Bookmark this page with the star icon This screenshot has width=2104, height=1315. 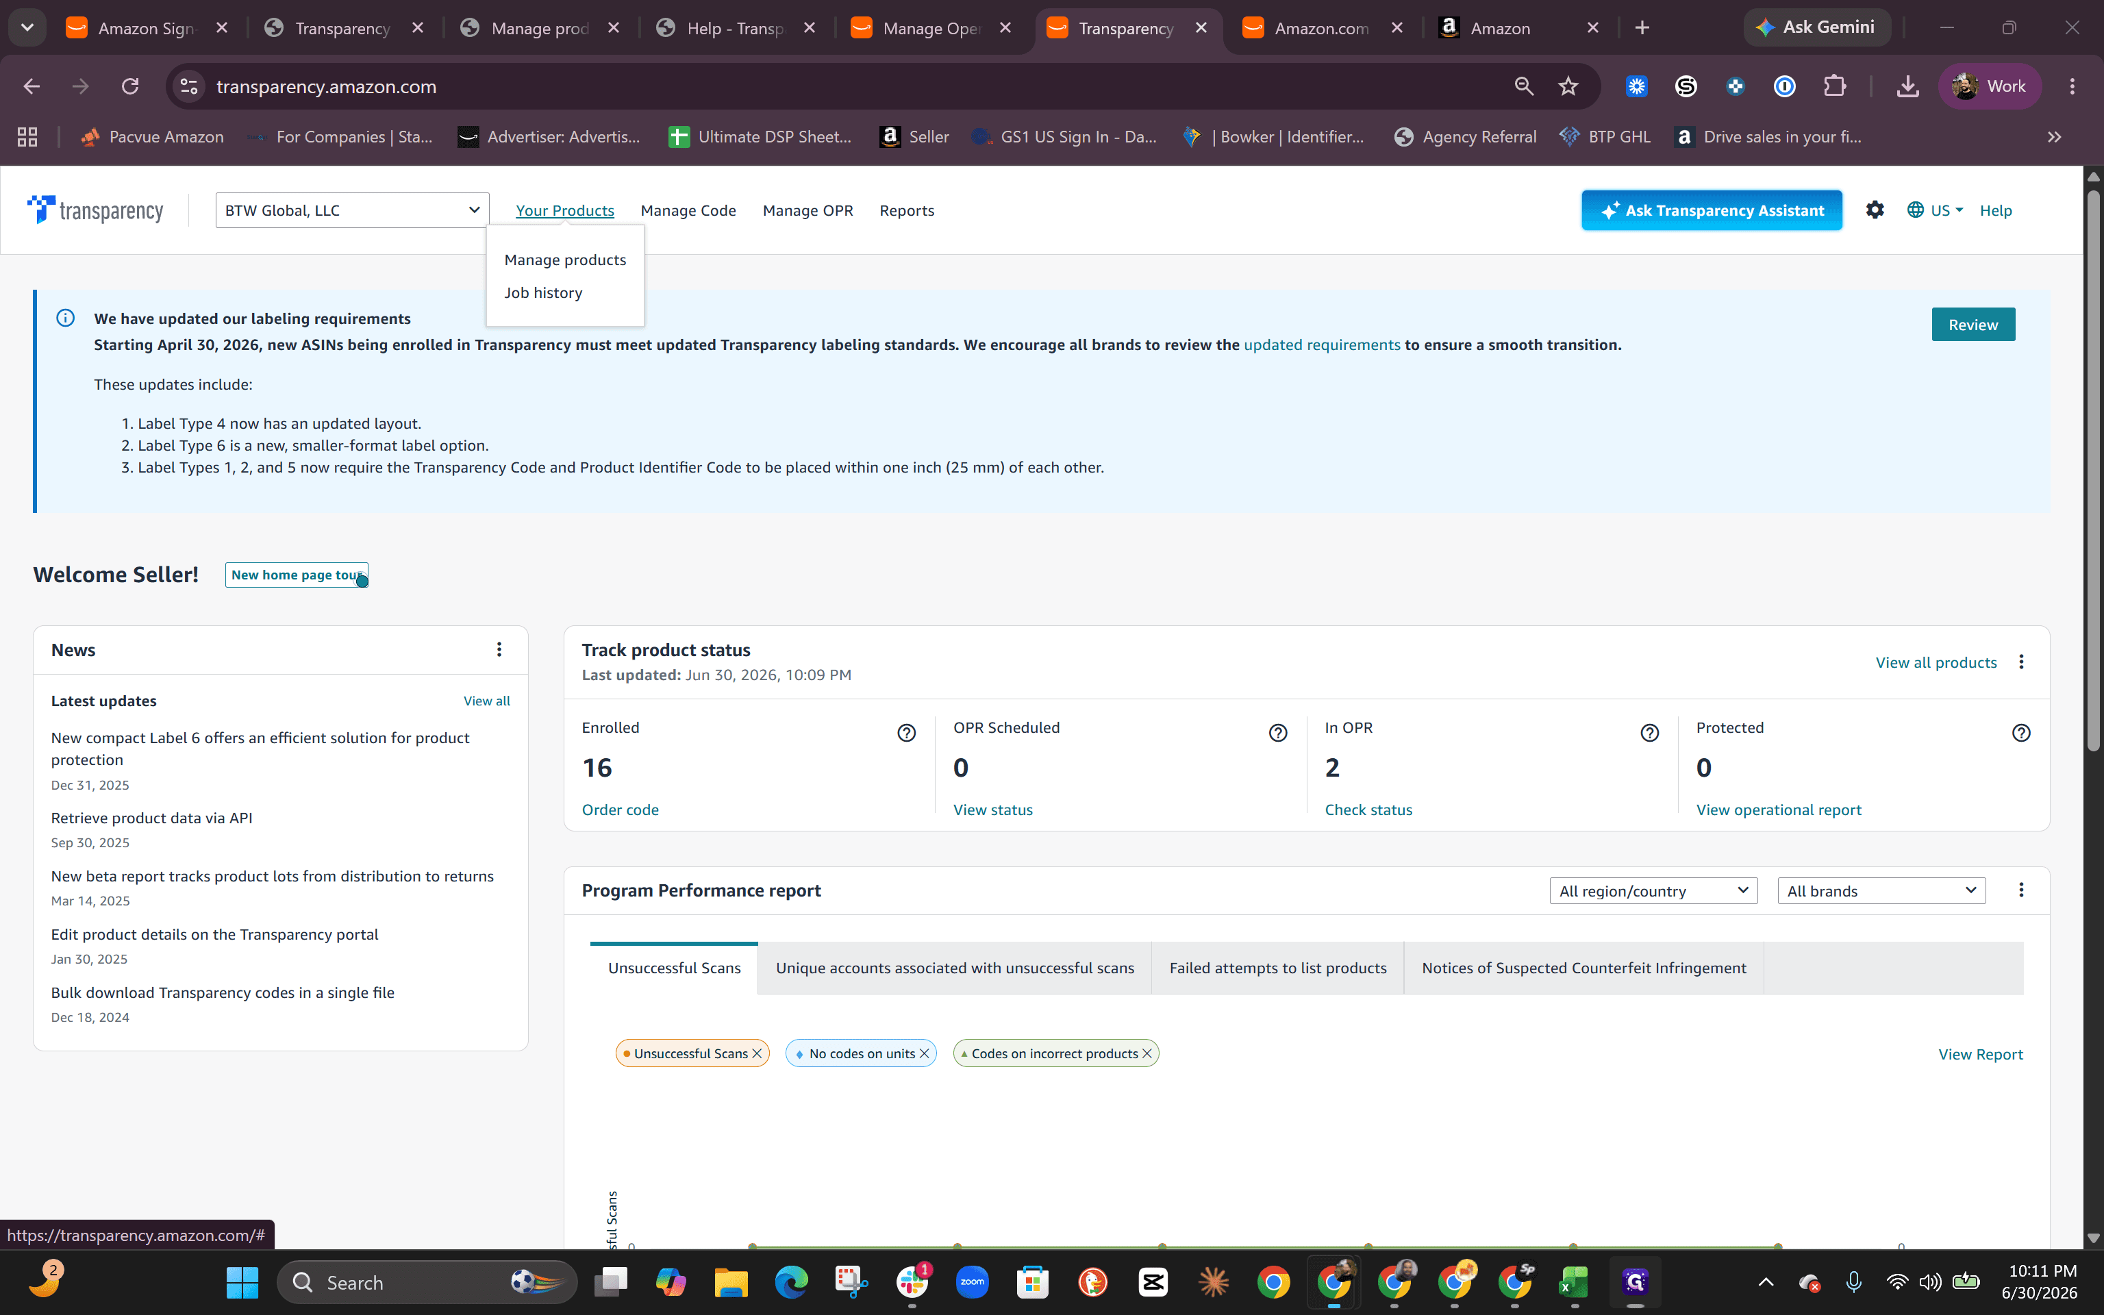click(1568, 86)
